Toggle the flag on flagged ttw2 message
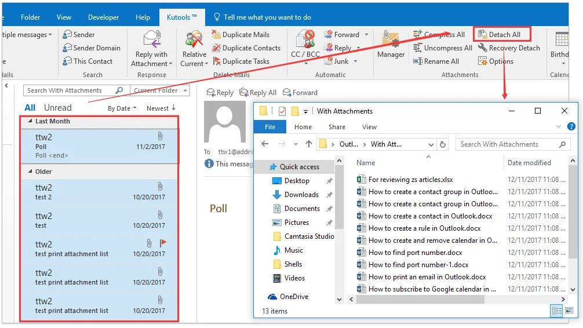The width and height of the screenshot is (583, 328). pyautogui.click(x=163, y=243)
